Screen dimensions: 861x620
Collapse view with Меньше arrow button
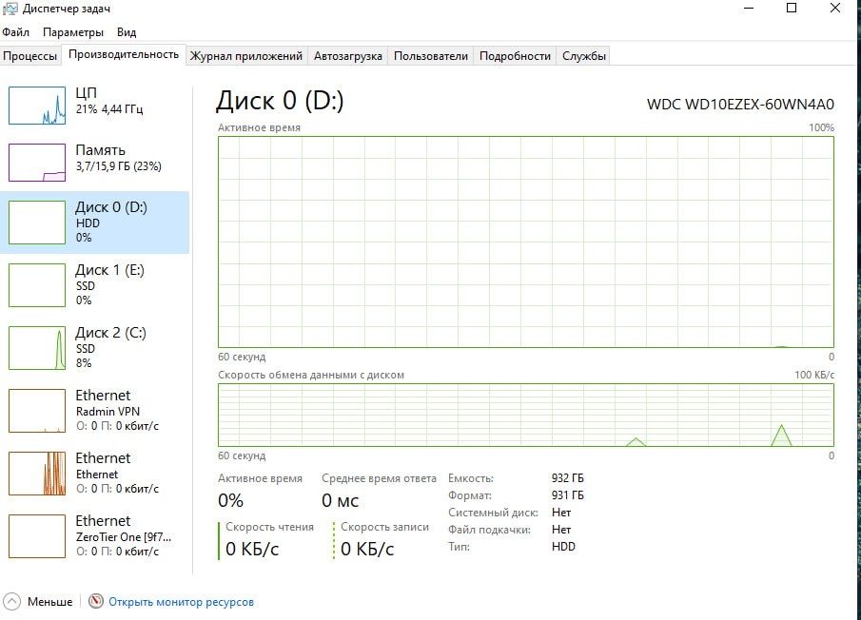(12, 602)
